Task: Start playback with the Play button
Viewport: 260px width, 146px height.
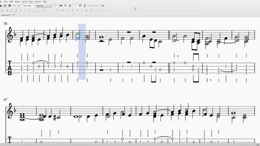Action: (x=65, y=6)
